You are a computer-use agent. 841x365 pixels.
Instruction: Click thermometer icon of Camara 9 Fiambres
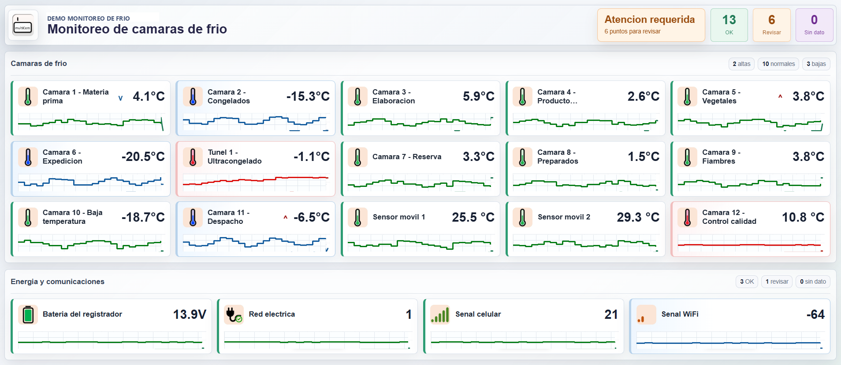point(687,157)
